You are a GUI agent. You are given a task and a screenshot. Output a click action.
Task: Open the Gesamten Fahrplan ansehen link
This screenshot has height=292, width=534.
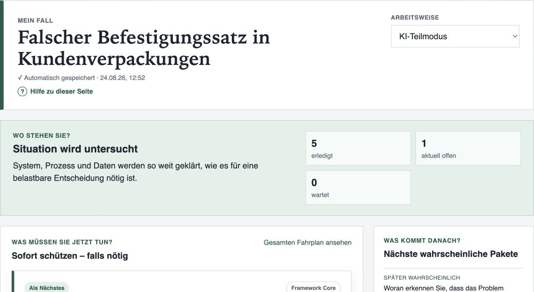[x=307, y=242]
